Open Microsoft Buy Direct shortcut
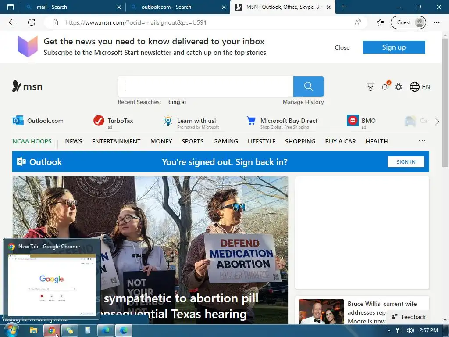This screenshot has width=449, height=337. pyautogui.click(x=282, y=122)
